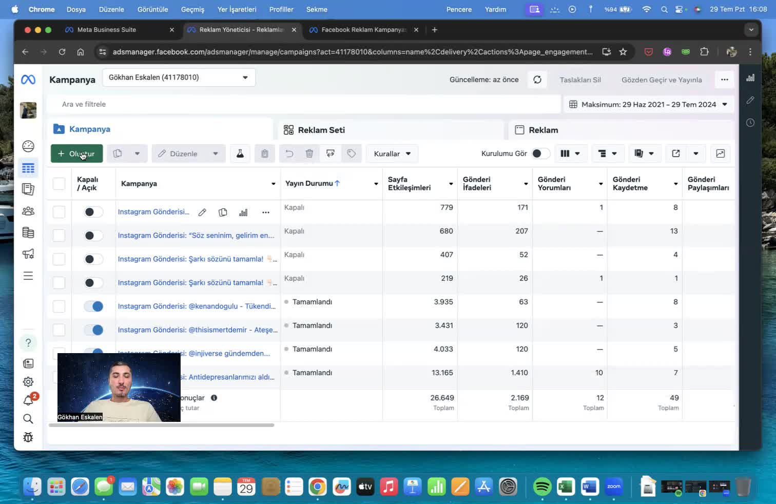Open the Yer İşaretleri menu
The height and width of the screenshot is (504, 776).
tap(237, 9)
